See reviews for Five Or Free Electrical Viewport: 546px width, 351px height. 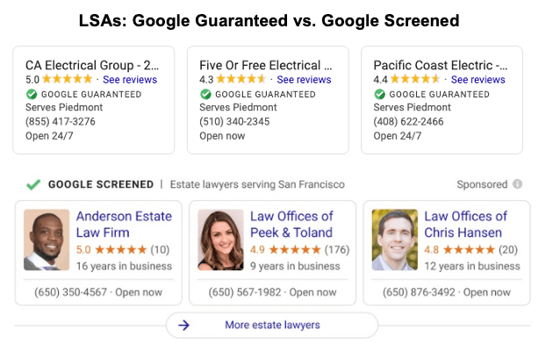pyautogui.click(x=304, y=80)
